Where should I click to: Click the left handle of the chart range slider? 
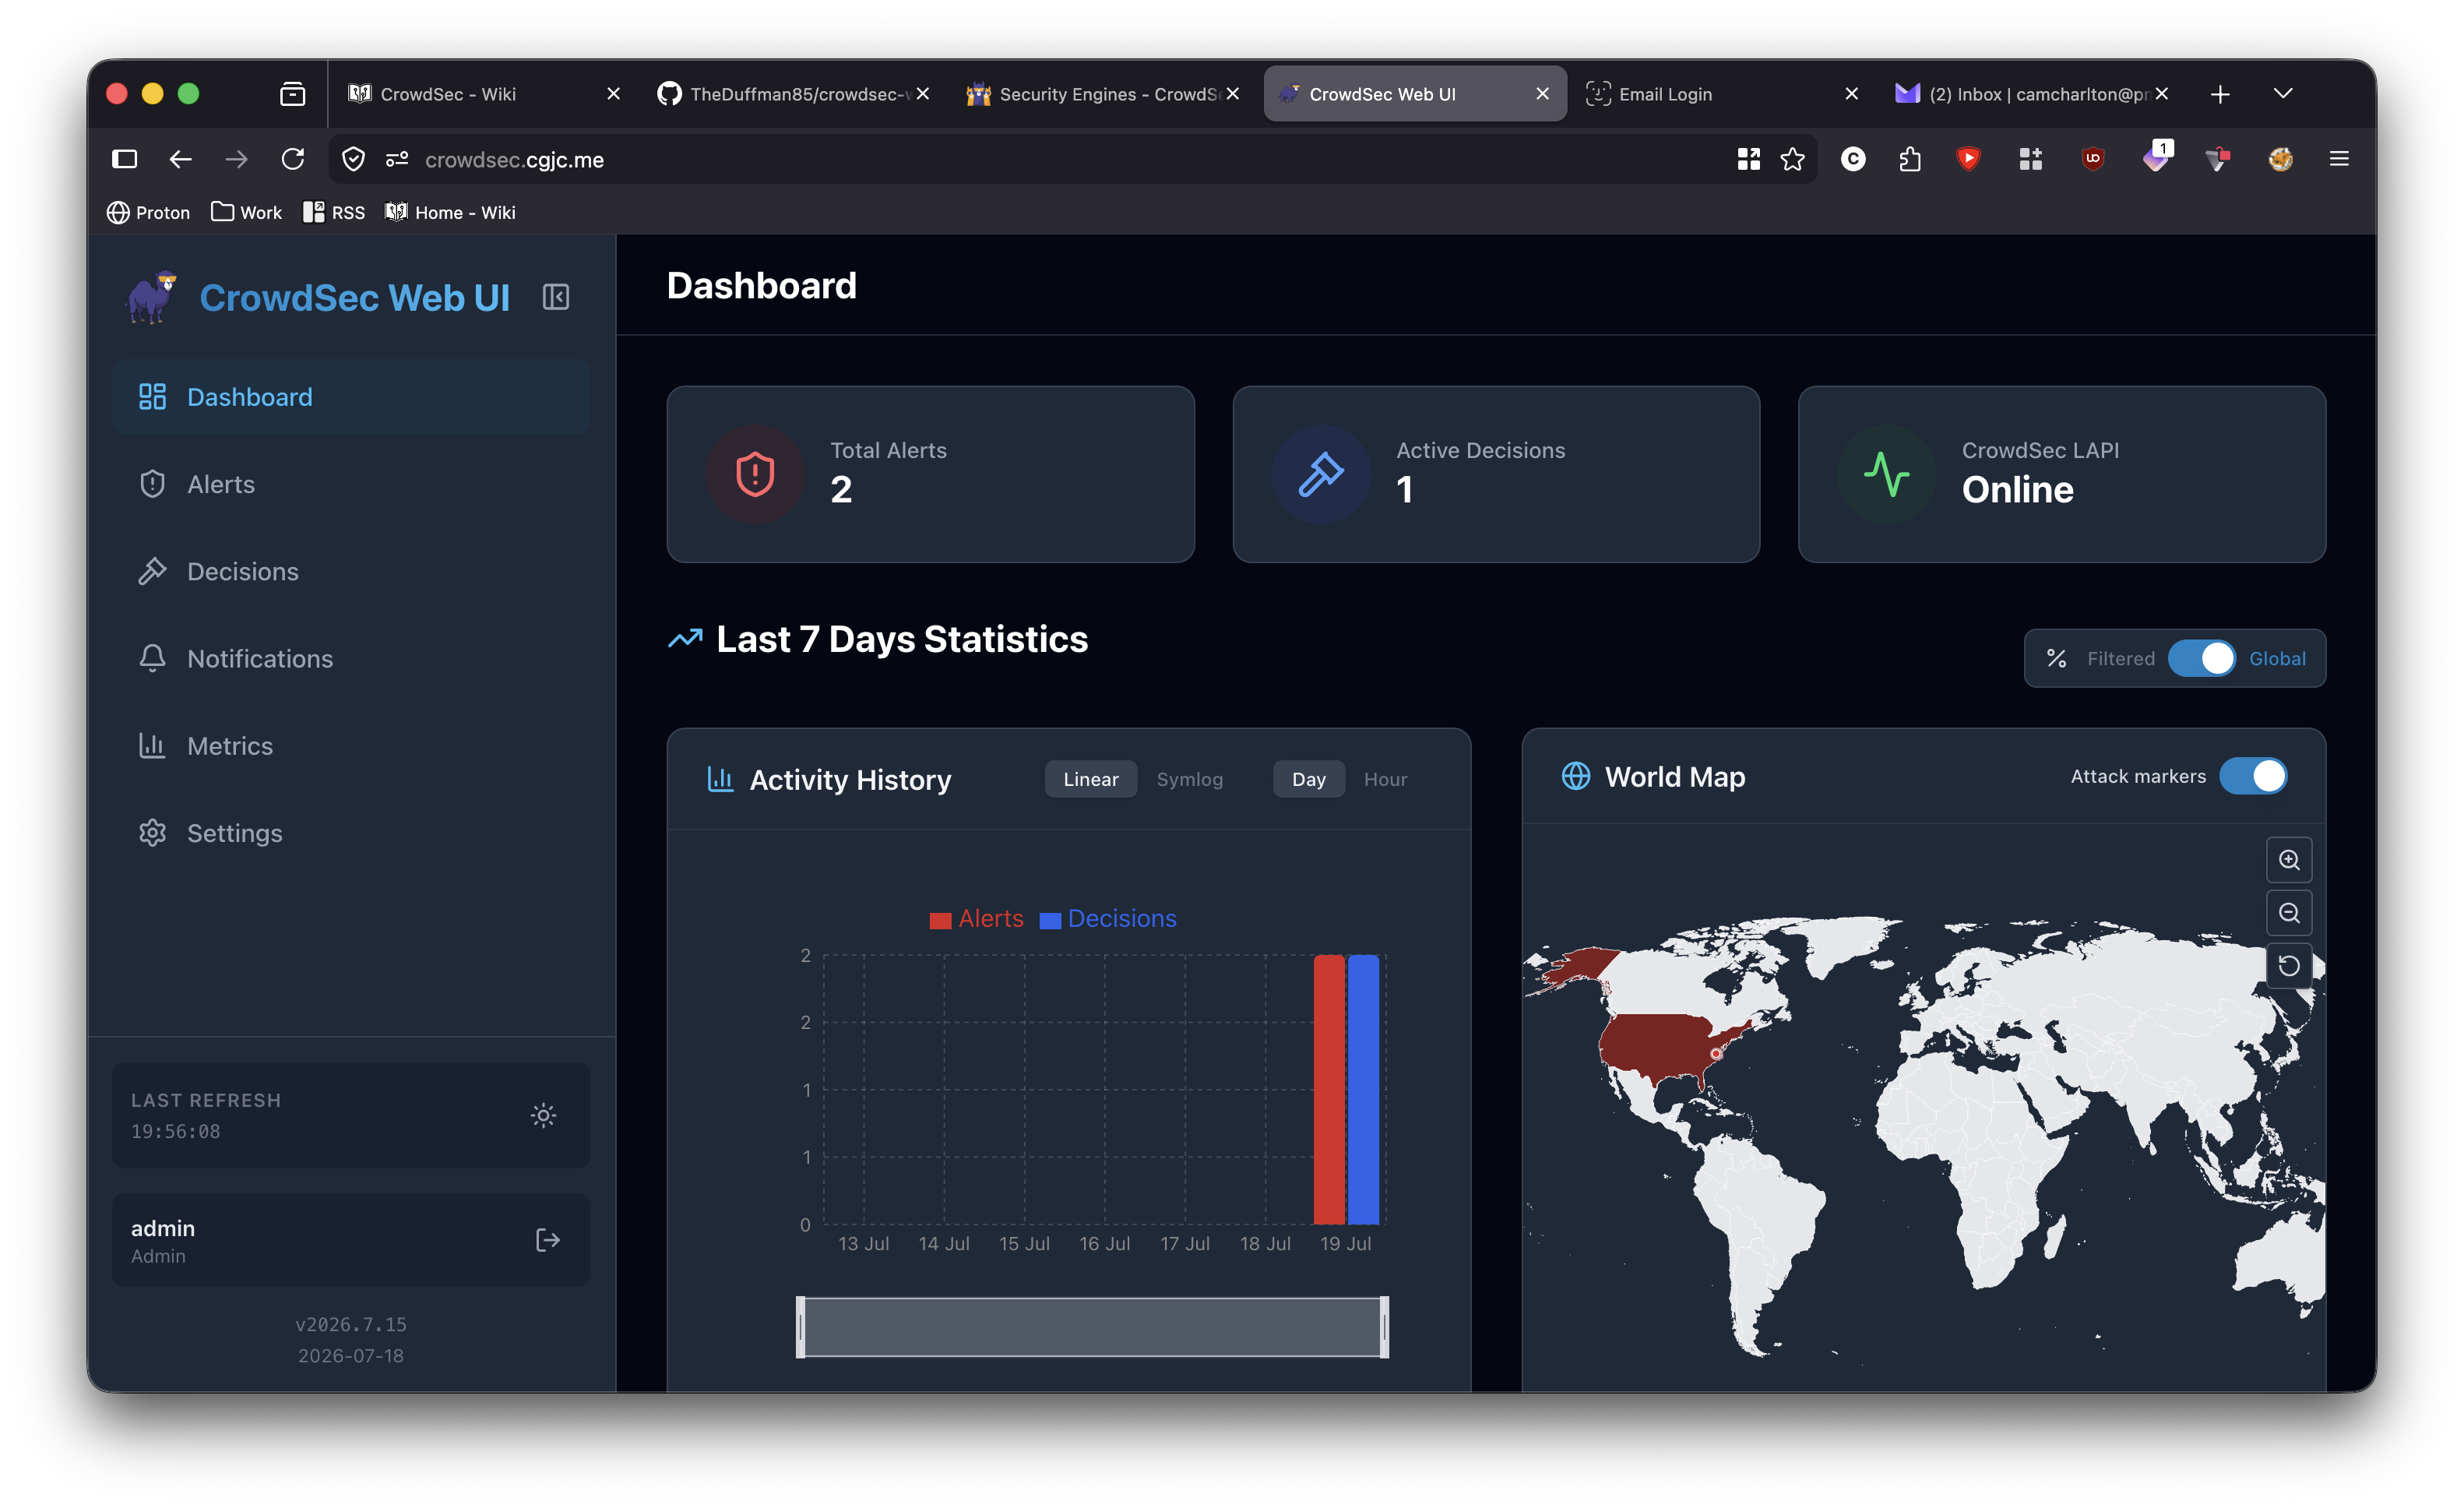(x=801, y=1327)
